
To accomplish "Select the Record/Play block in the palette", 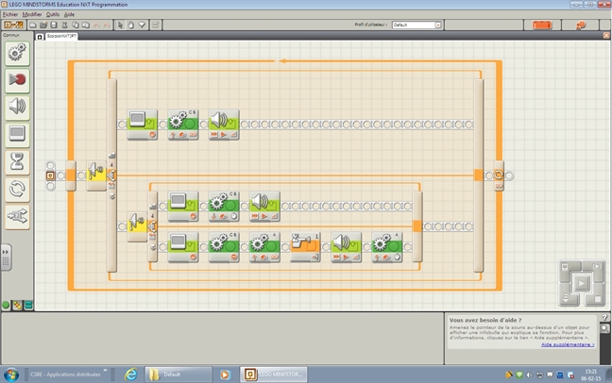I will point(17,80).
